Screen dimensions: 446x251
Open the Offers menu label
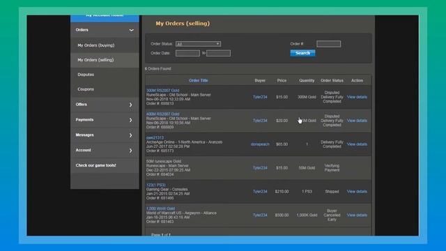[82, 105]
